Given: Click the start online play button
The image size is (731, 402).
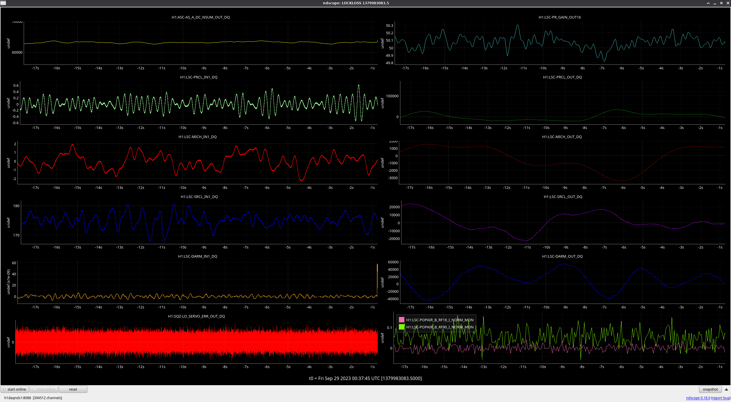Looking at the screenshot, I should (x=15, y=389).
